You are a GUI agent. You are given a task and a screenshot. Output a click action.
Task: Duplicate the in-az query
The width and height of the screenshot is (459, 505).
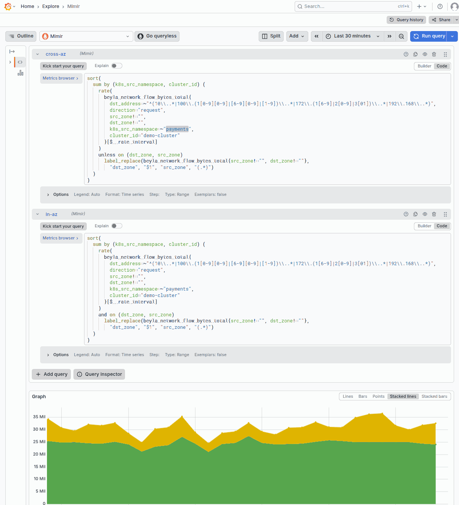click(415, 214)
